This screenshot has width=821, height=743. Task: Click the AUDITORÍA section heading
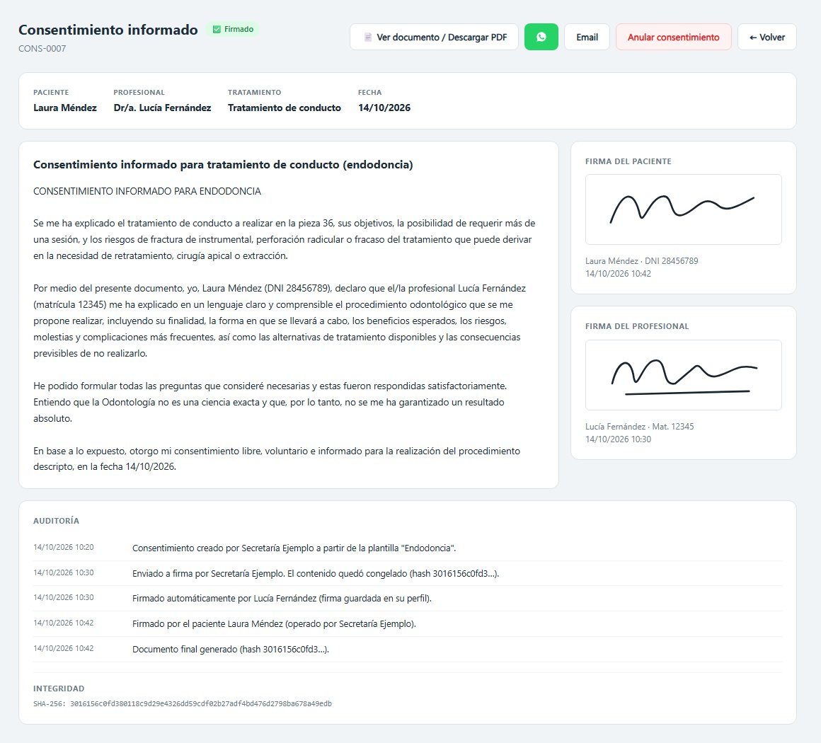tap(57, 521)
